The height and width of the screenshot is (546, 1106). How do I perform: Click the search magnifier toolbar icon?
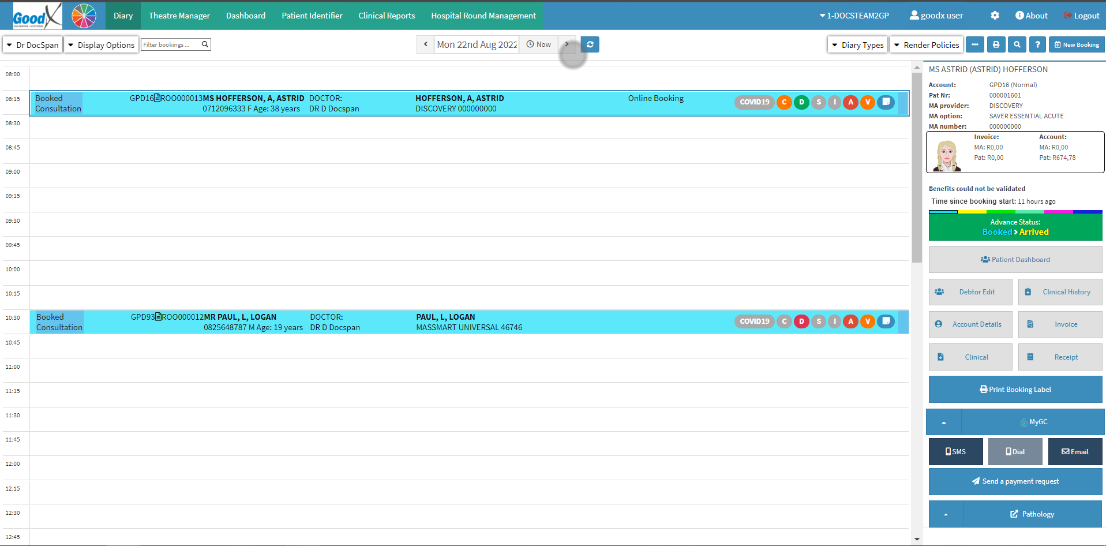tap(1017, 44)
